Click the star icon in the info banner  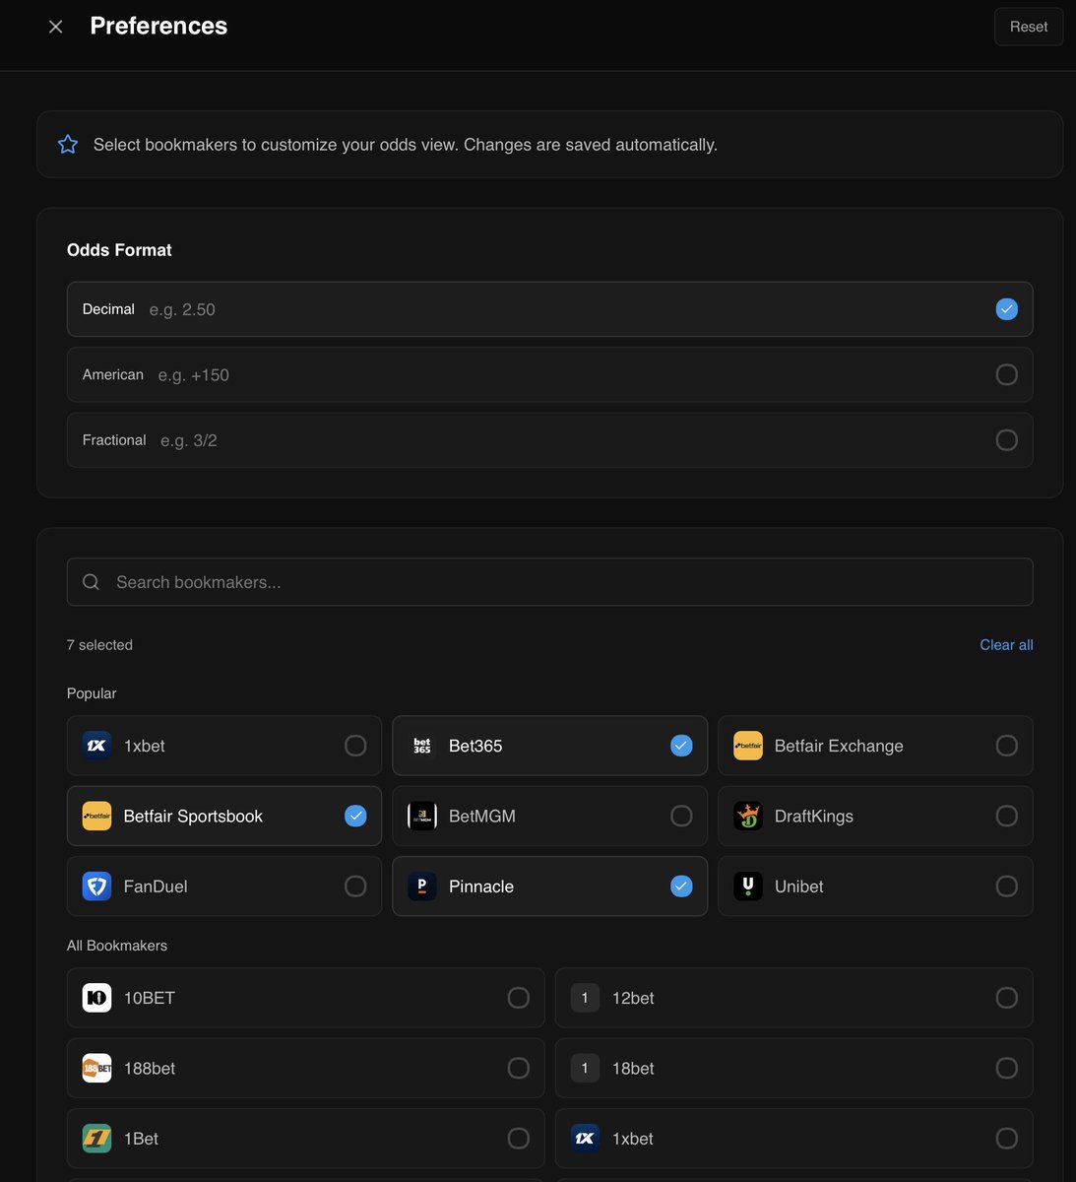(68, 145)
